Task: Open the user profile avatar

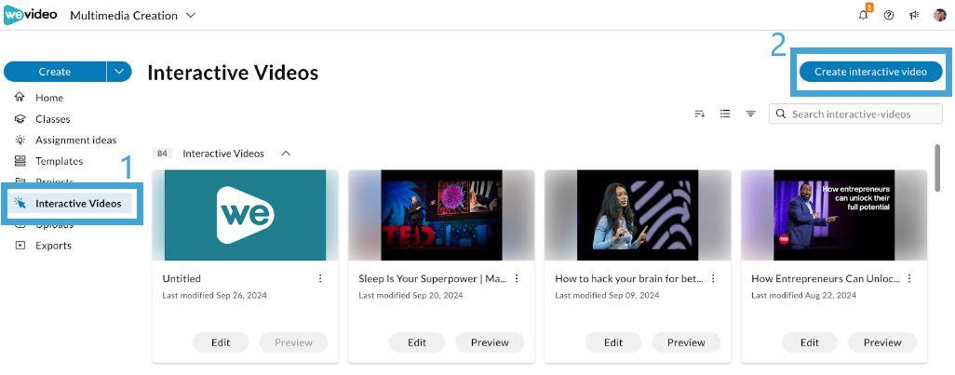Action: point(939,16)
